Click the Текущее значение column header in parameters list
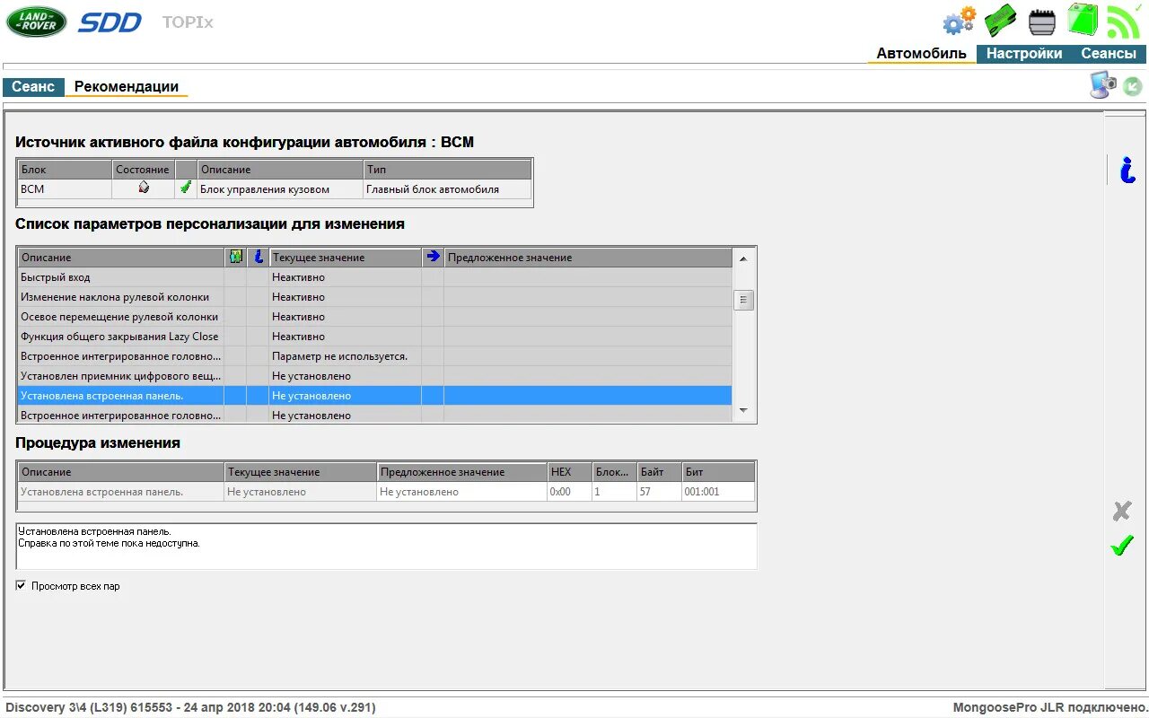Screen dimensions: 1149x718 (x=345, y=258)
